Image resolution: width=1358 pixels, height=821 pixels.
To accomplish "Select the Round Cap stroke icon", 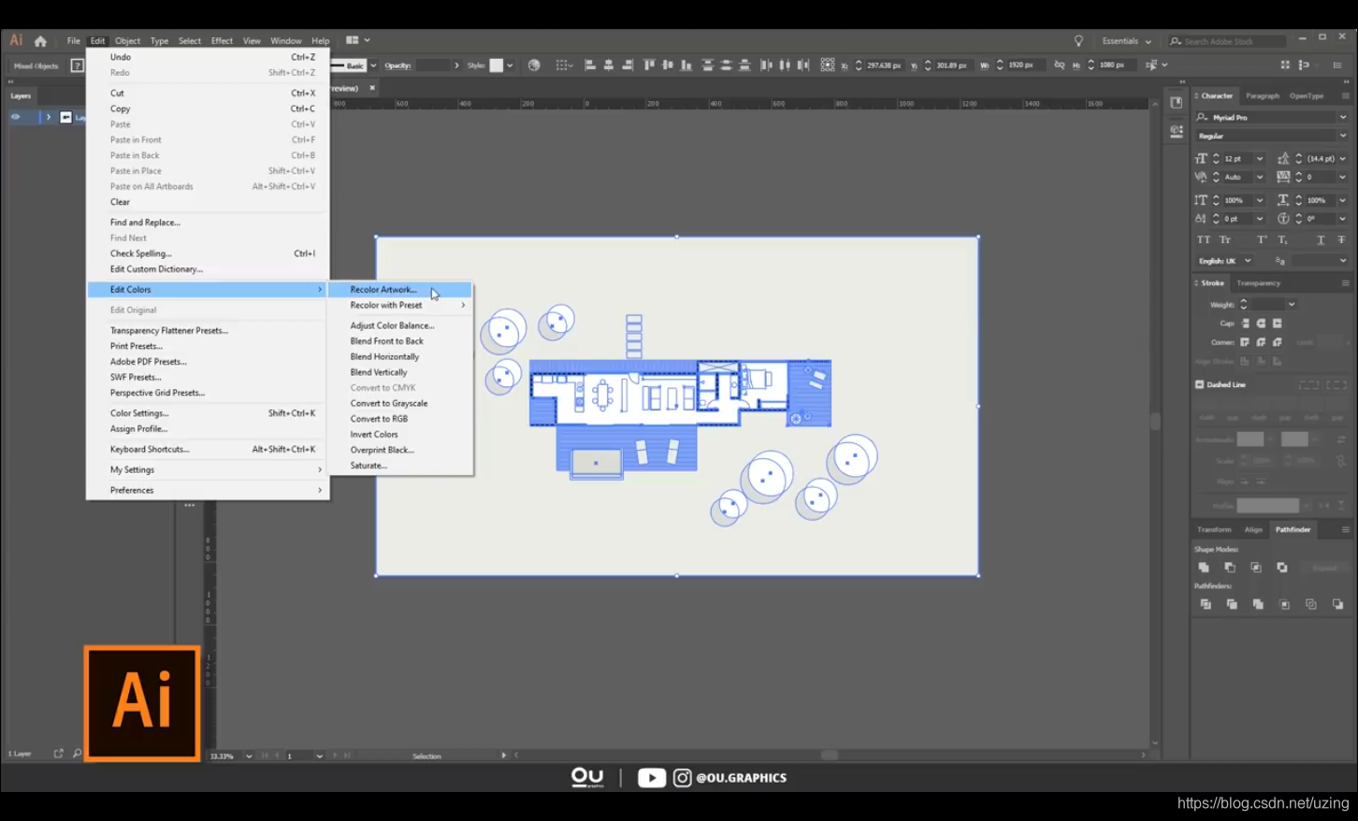I will click(1261, 324).
